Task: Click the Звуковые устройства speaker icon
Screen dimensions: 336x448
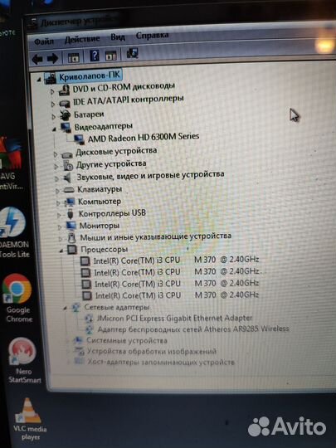Action: click(x=67, y=178)
